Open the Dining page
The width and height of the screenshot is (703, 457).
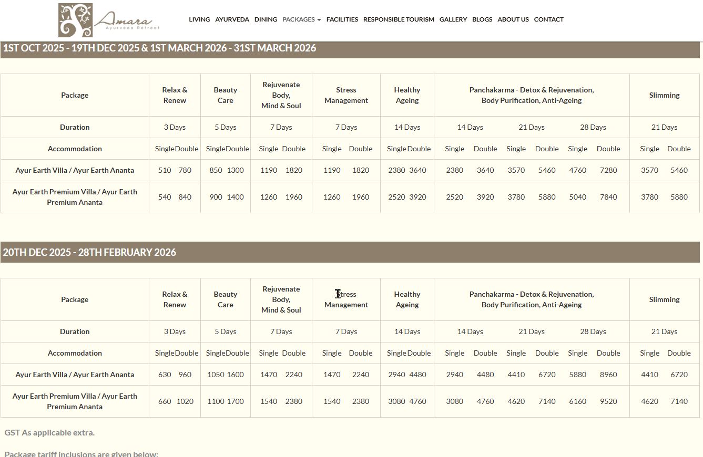coord(266,19)
